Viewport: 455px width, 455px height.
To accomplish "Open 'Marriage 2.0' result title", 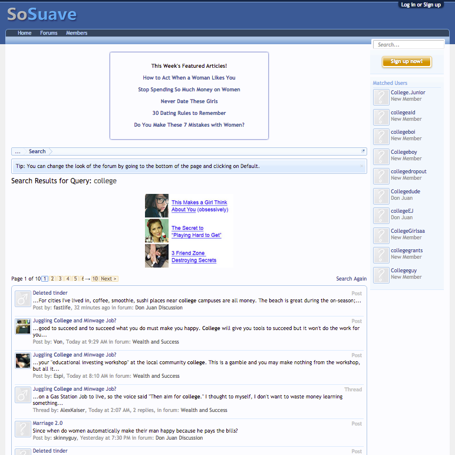I will pos(48,423).
